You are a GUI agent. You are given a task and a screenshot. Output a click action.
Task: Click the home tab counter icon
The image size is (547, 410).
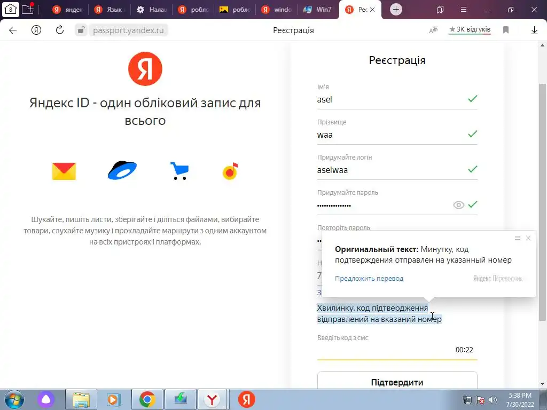coord(11,9)
